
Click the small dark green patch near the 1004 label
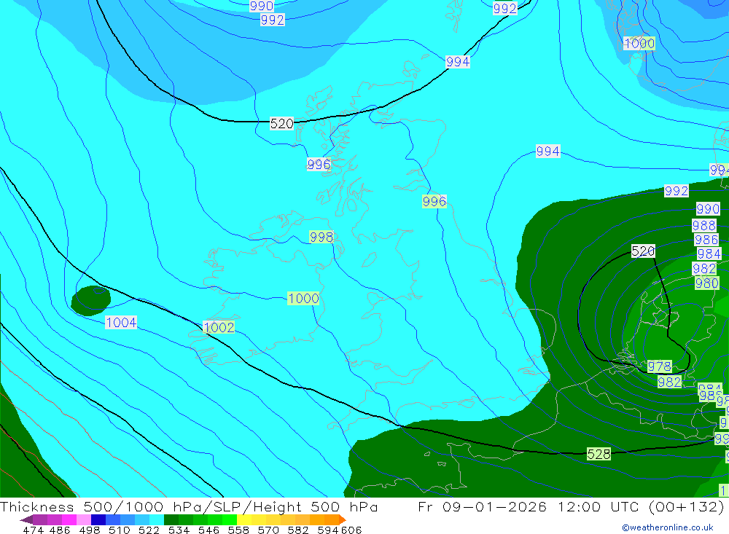(91, 301)
